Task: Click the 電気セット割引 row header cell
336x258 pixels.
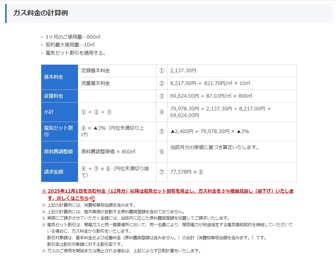Action: click(59, 131)
